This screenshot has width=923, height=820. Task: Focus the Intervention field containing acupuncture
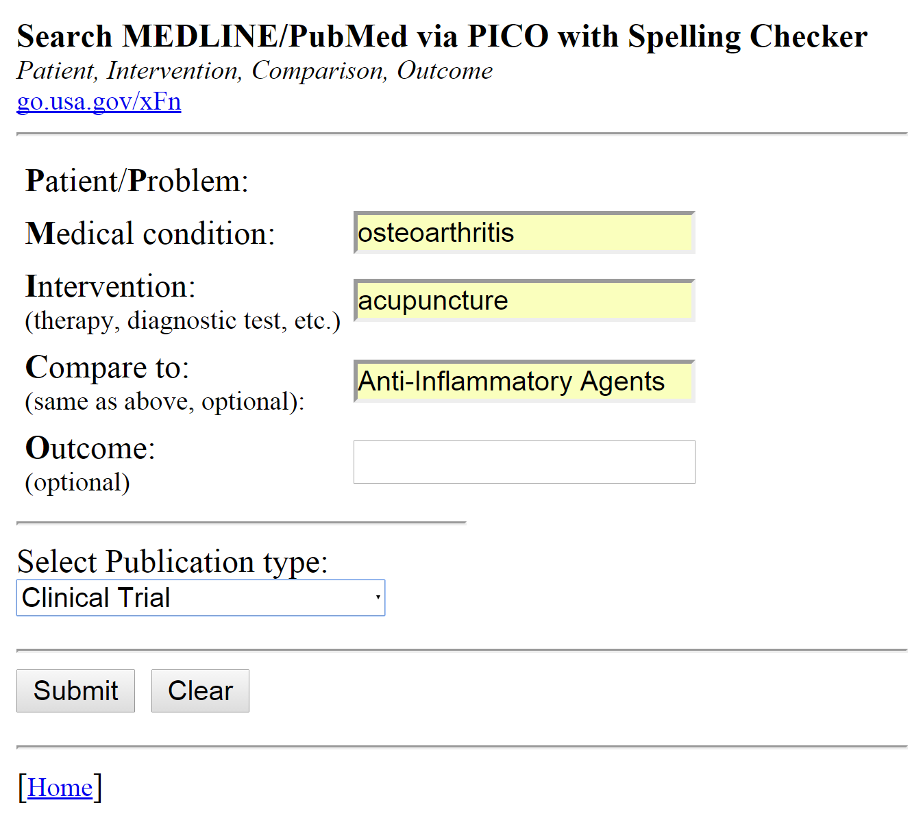(x=524, y=301)
